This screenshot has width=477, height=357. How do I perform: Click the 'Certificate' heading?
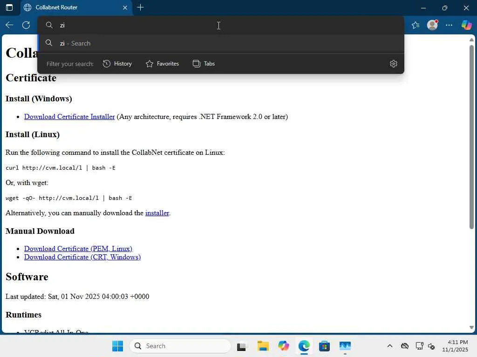pyautogui.click(x=31, y=78)
